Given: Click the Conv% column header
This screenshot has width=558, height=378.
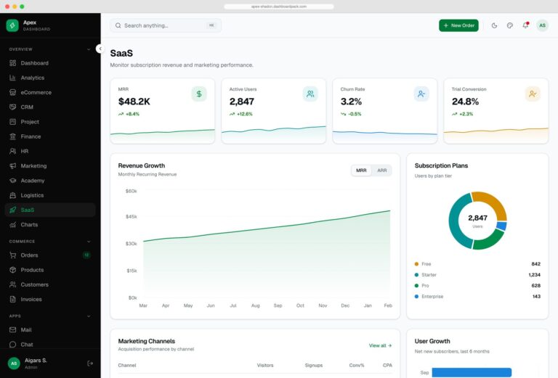Looking at the screenshot, I should point(357,365).
